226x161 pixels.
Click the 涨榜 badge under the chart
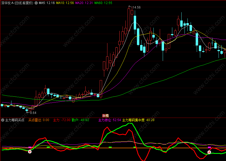(x=106, y=116)
